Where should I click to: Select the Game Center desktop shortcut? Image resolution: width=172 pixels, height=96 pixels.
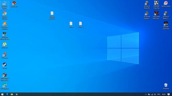point(166,4)
